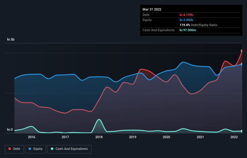Click the kr.97.000m cash value
Screen dimensions: 247x158
point(188,30)
